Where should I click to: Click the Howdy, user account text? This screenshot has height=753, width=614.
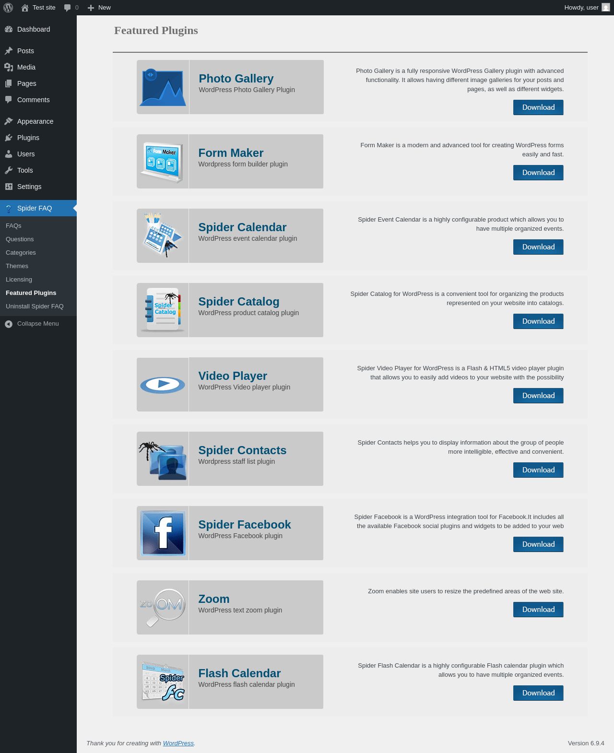tap(581, 8)
